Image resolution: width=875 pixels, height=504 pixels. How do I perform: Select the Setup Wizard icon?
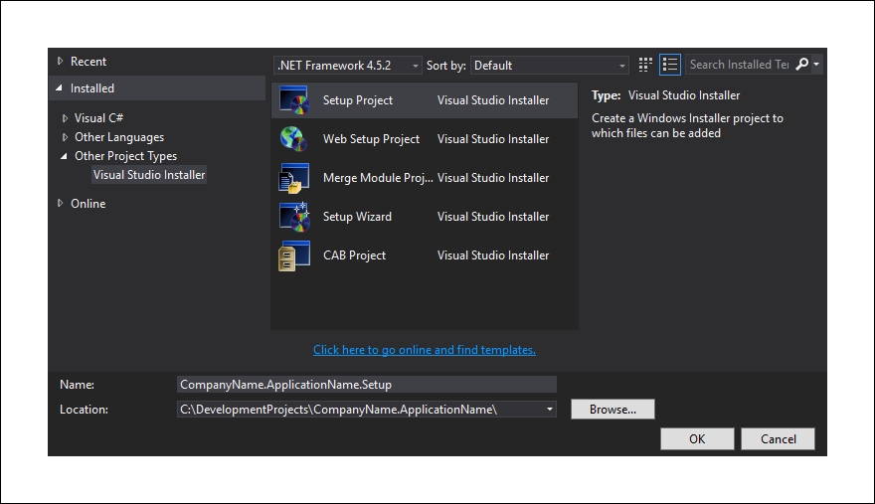[294, 216]
